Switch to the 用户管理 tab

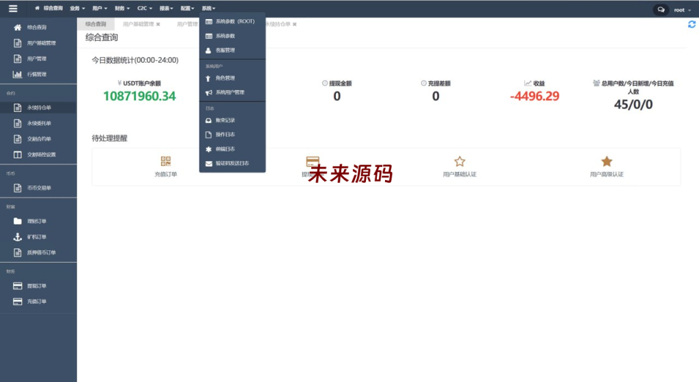point(187,24)
